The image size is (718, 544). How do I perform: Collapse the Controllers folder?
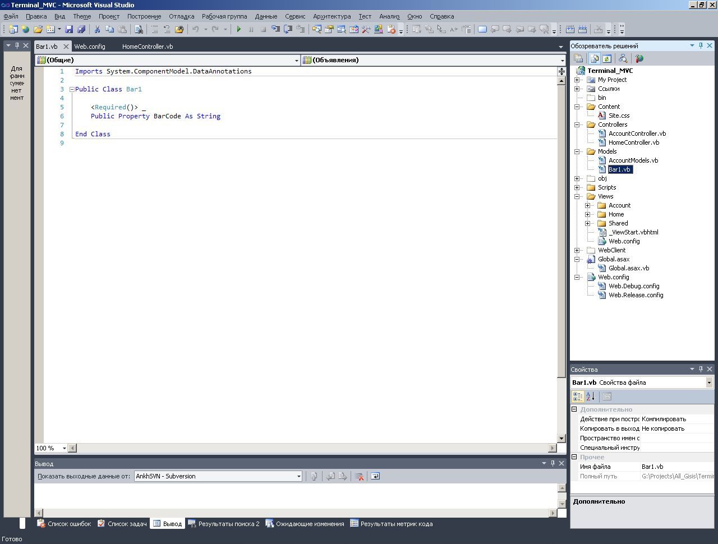click(x=577, y=125)
